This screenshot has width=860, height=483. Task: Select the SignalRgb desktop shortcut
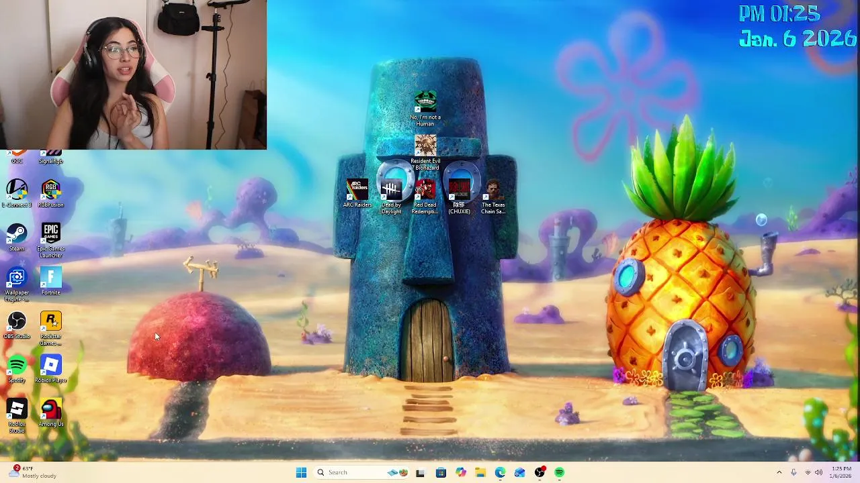coord(51,158)
